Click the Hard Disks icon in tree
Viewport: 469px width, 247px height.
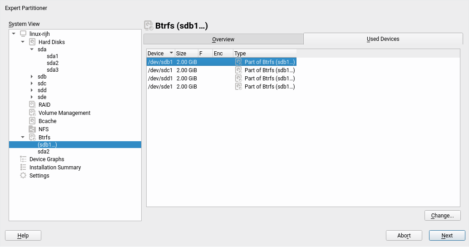32,42
